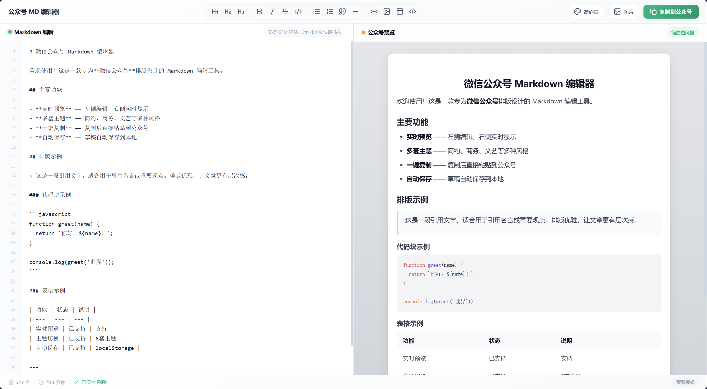707x389 pixels.
Task: Click the '**自动保存**' list line in editor
Action: coord(83,138)
